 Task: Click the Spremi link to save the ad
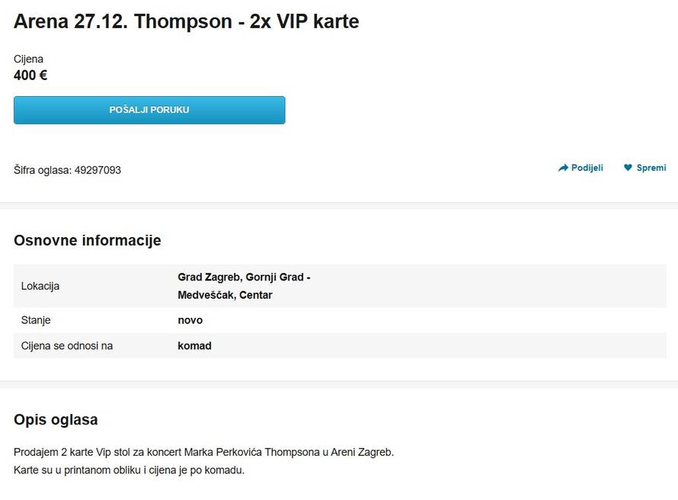[x=651, y=167]
